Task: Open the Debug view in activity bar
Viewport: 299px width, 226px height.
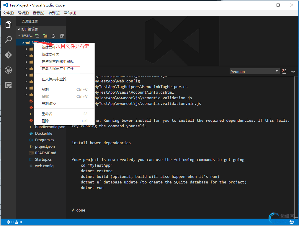Action: click(x=8, y=70)
